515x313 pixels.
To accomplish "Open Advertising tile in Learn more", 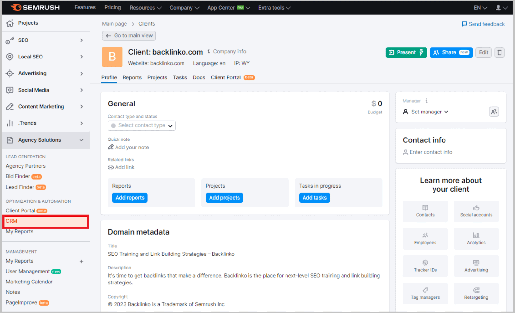I will [476, 266].
